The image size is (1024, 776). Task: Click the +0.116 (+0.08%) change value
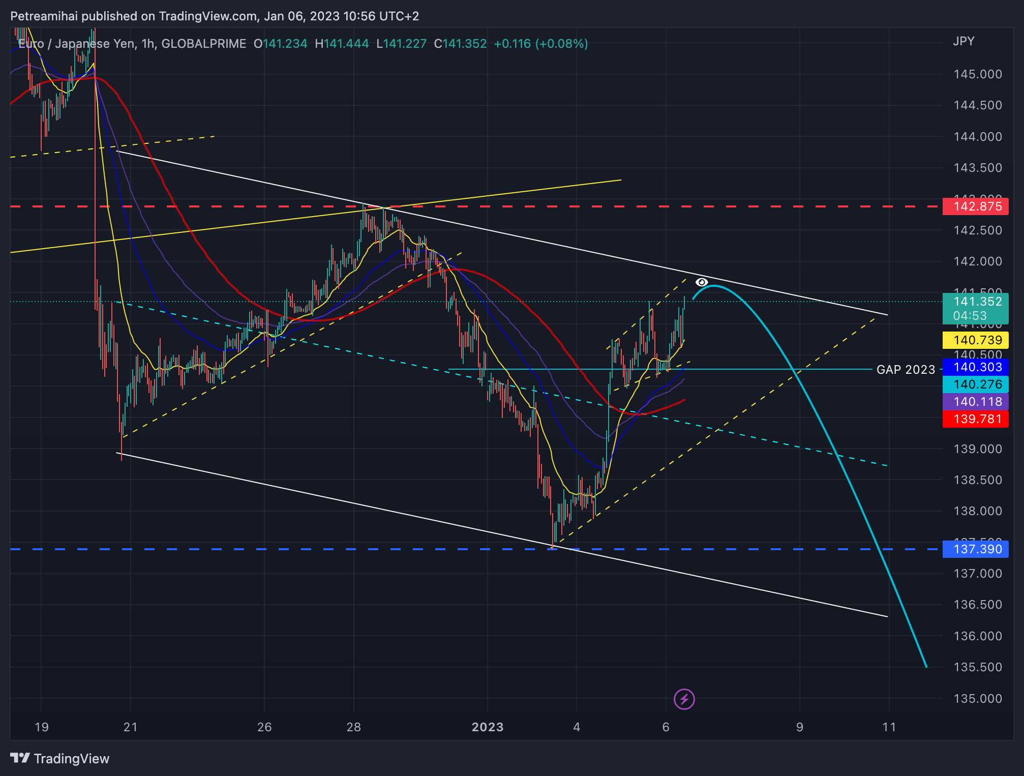[541, 44]
